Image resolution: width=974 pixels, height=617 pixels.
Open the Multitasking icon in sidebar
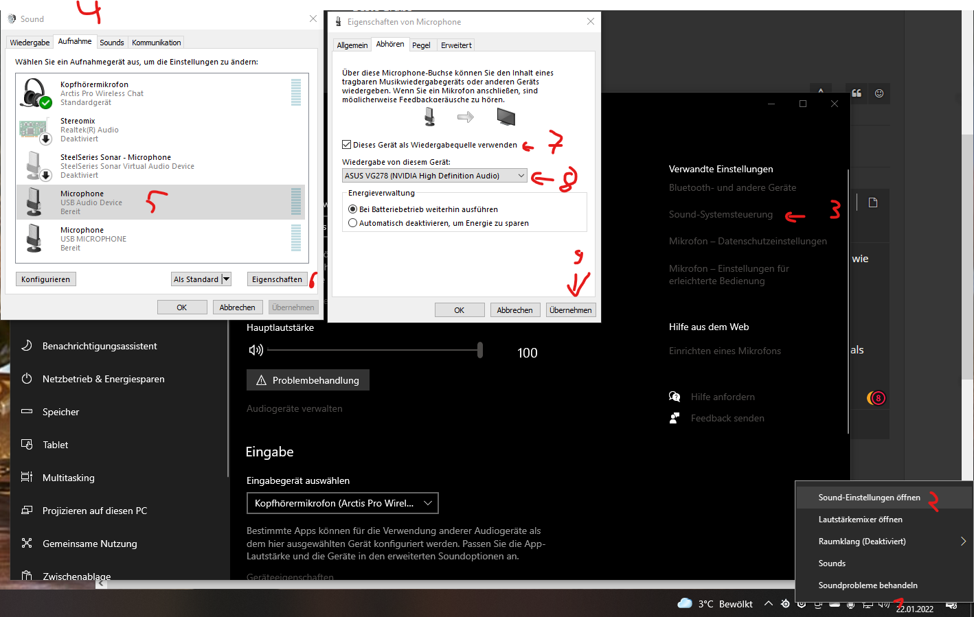27,478
